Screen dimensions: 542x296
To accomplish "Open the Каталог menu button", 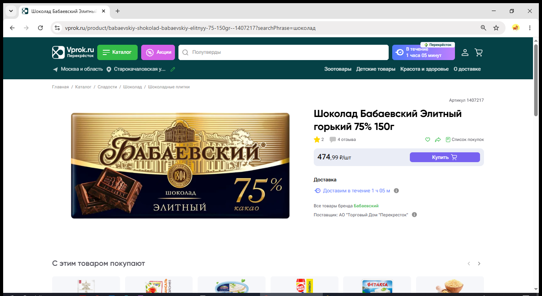I will (x=117, y=52).
